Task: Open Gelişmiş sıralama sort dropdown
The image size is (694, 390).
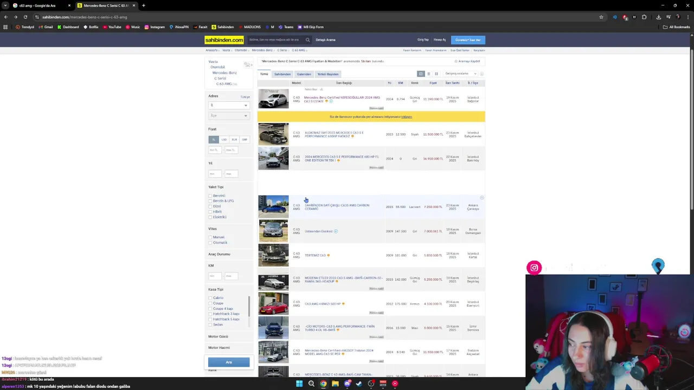Action: tap(460, 74)
